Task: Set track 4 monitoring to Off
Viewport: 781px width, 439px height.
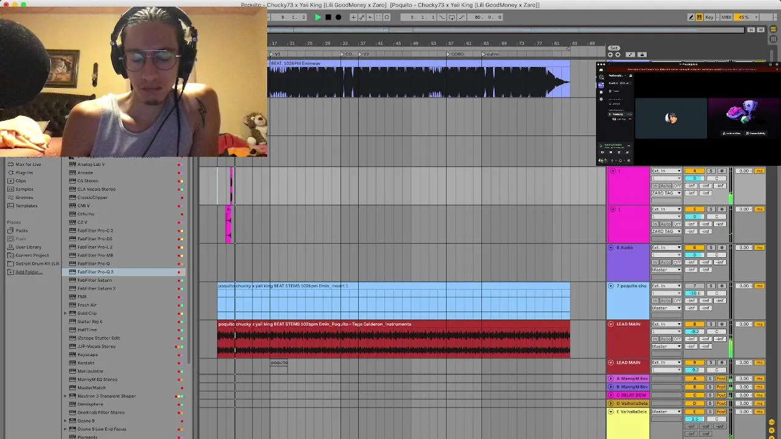Action: [677, 185]
